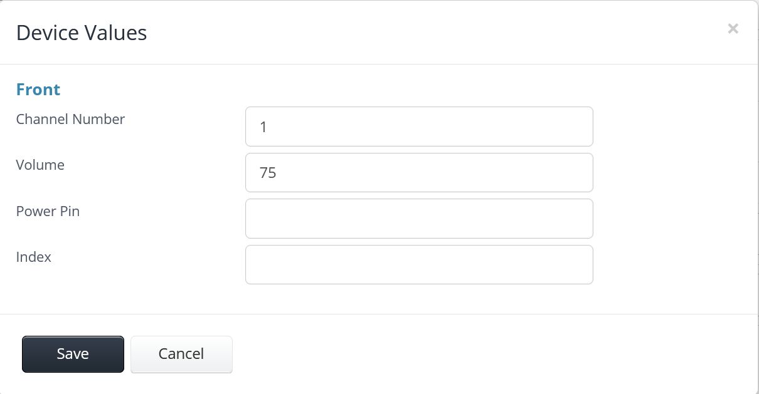
Task: Cancel editing device values
Action: point(181,354)
